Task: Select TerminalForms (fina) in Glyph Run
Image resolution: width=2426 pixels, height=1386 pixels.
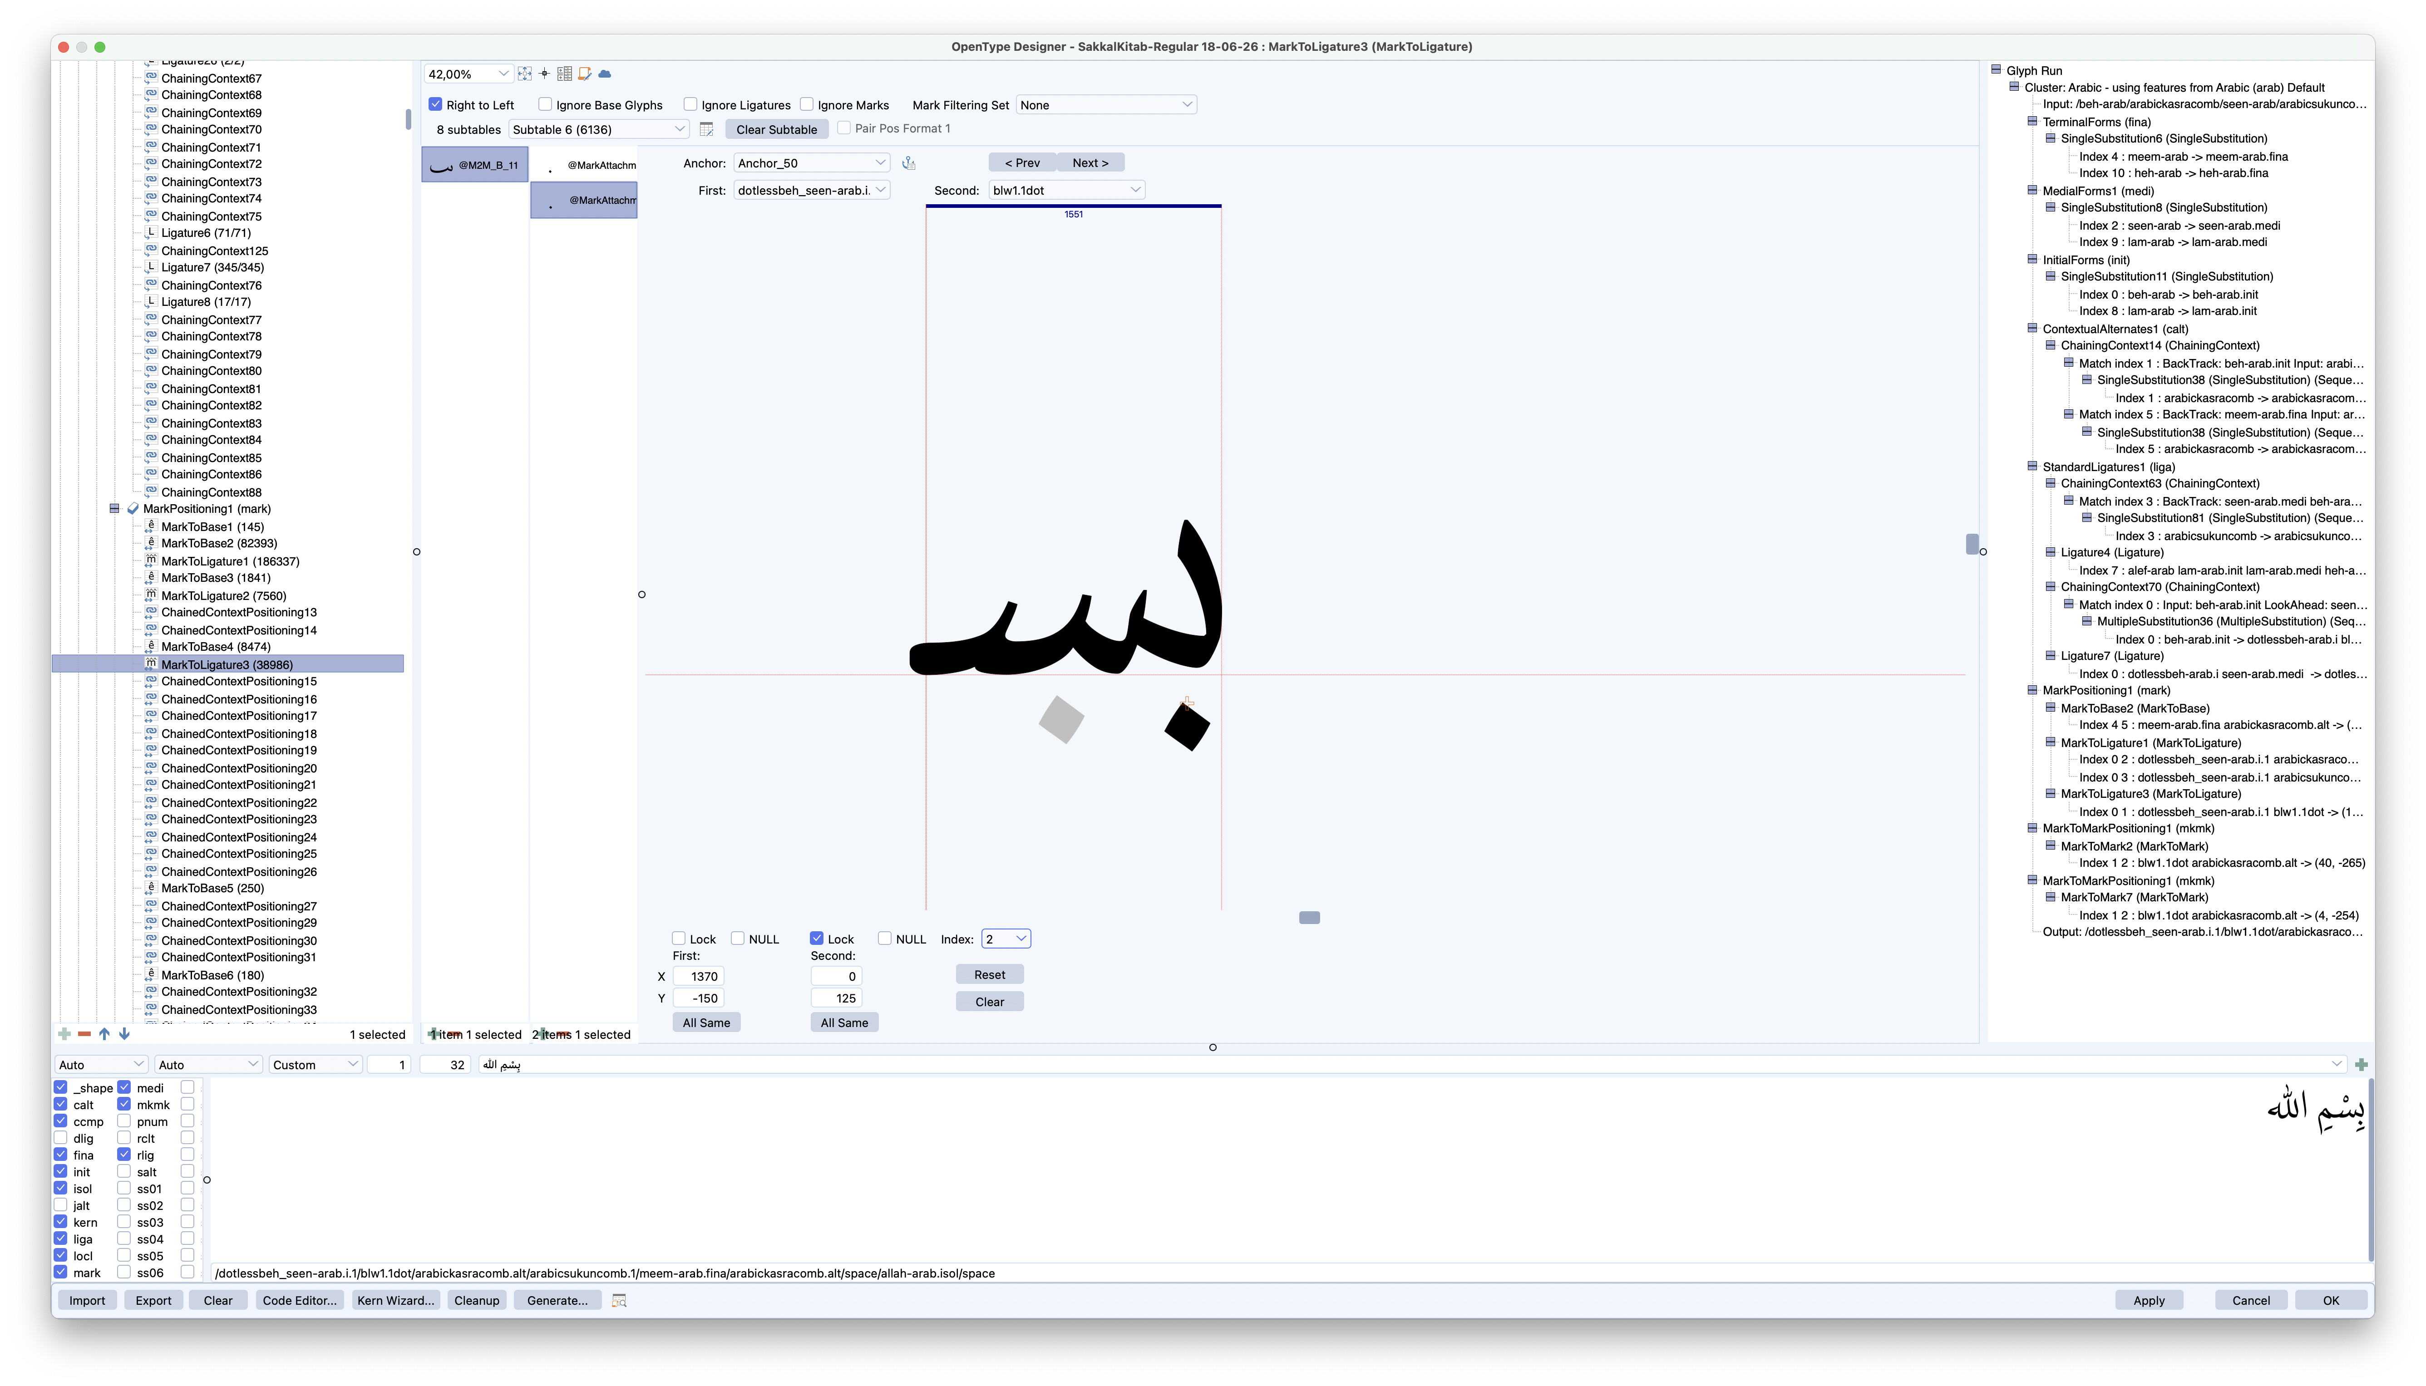Action: [2096, 122]
